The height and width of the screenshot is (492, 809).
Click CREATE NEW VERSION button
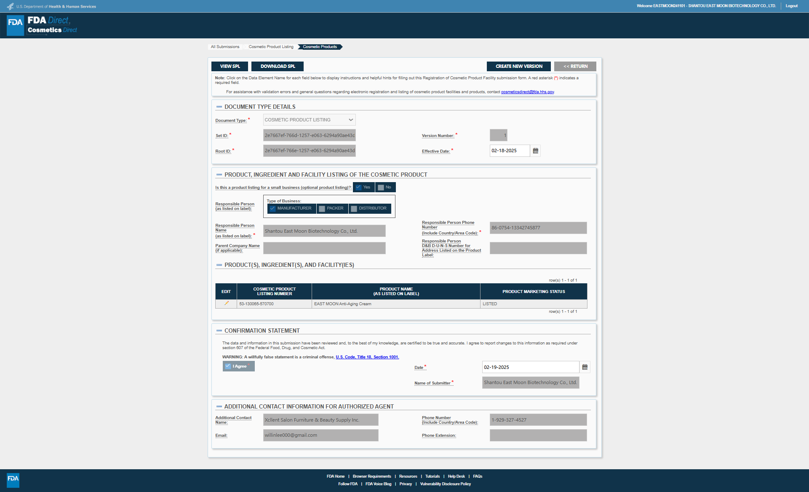click(x=519, y=67)
